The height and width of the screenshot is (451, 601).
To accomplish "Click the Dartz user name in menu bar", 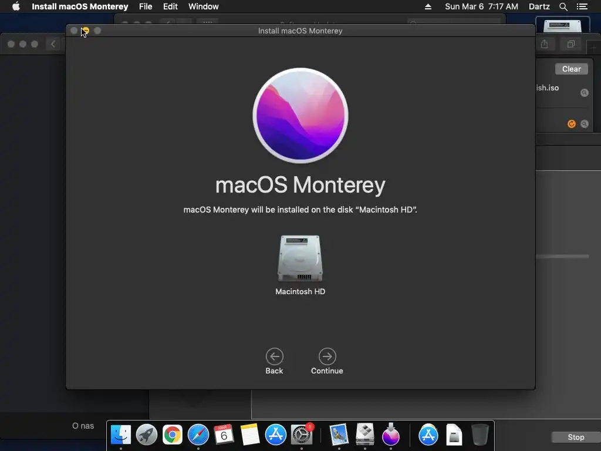I will (539, 6).
